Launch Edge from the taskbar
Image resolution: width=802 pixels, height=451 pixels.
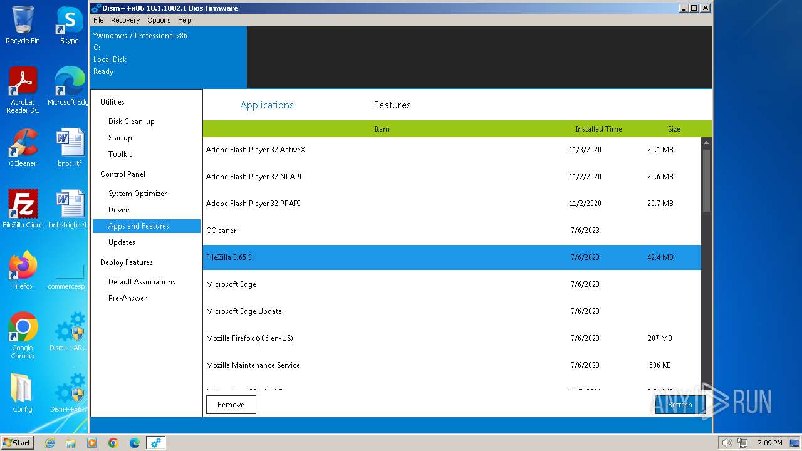[x=135, y=443]
